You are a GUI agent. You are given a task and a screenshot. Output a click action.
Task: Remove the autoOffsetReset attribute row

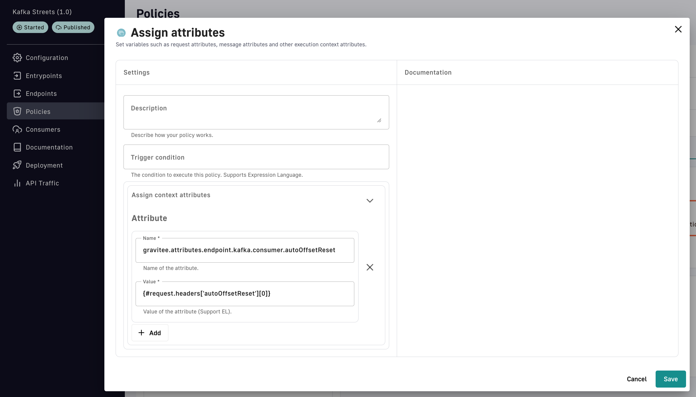pos(370,267)
